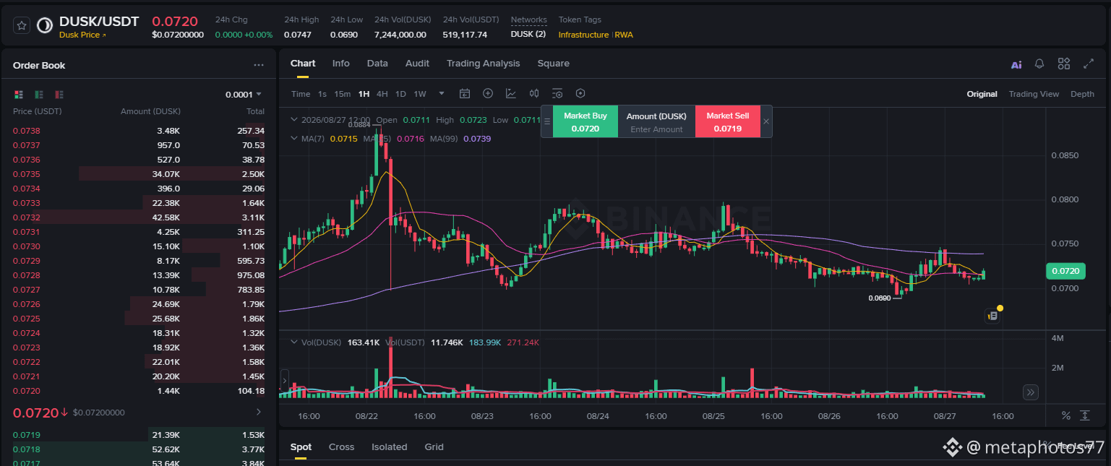This screenshot has width=1111, height=466.
Task: Click Market Sell at 0.0719
Action: tap(727, 121)
